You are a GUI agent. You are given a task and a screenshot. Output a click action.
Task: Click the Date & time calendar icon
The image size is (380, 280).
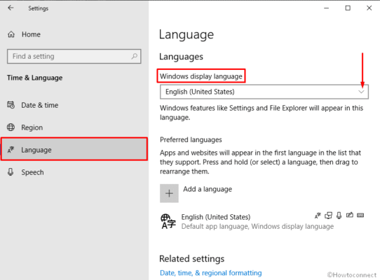11,105
